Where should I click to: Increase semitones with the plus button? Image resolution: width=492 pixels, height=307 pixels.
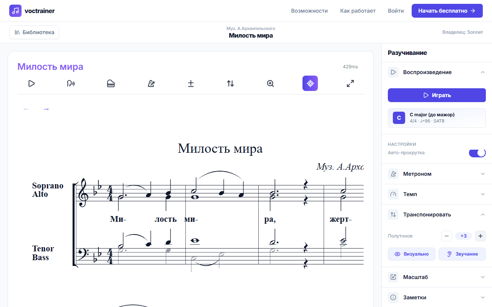pyautogui.click(x=480, y=236)
